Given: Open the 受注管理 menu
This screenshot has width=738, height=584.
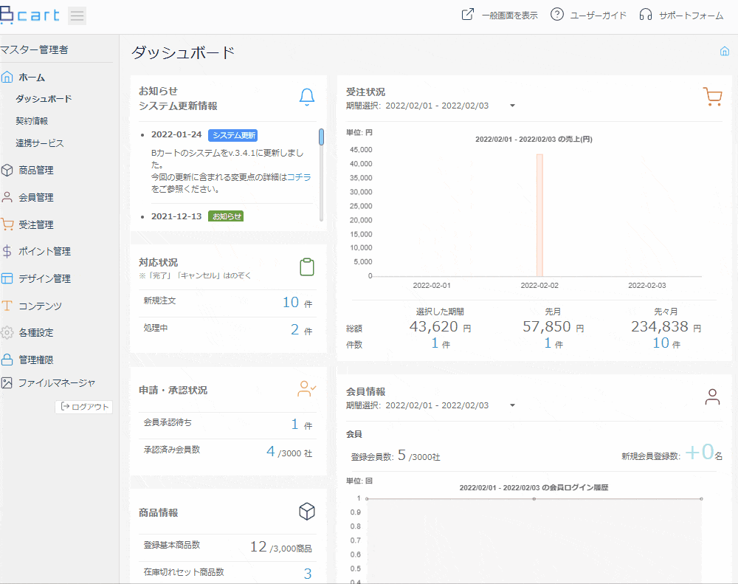Looking at the screenshot, I should (x=36, y=224).
